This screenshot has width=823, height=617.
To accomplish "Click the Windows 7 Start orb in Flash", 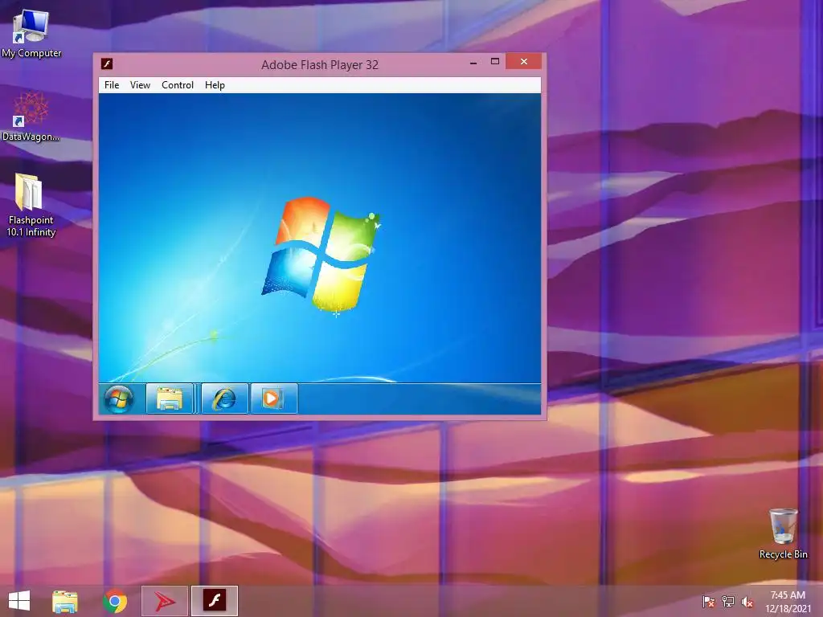I will (x=119, y=399).
